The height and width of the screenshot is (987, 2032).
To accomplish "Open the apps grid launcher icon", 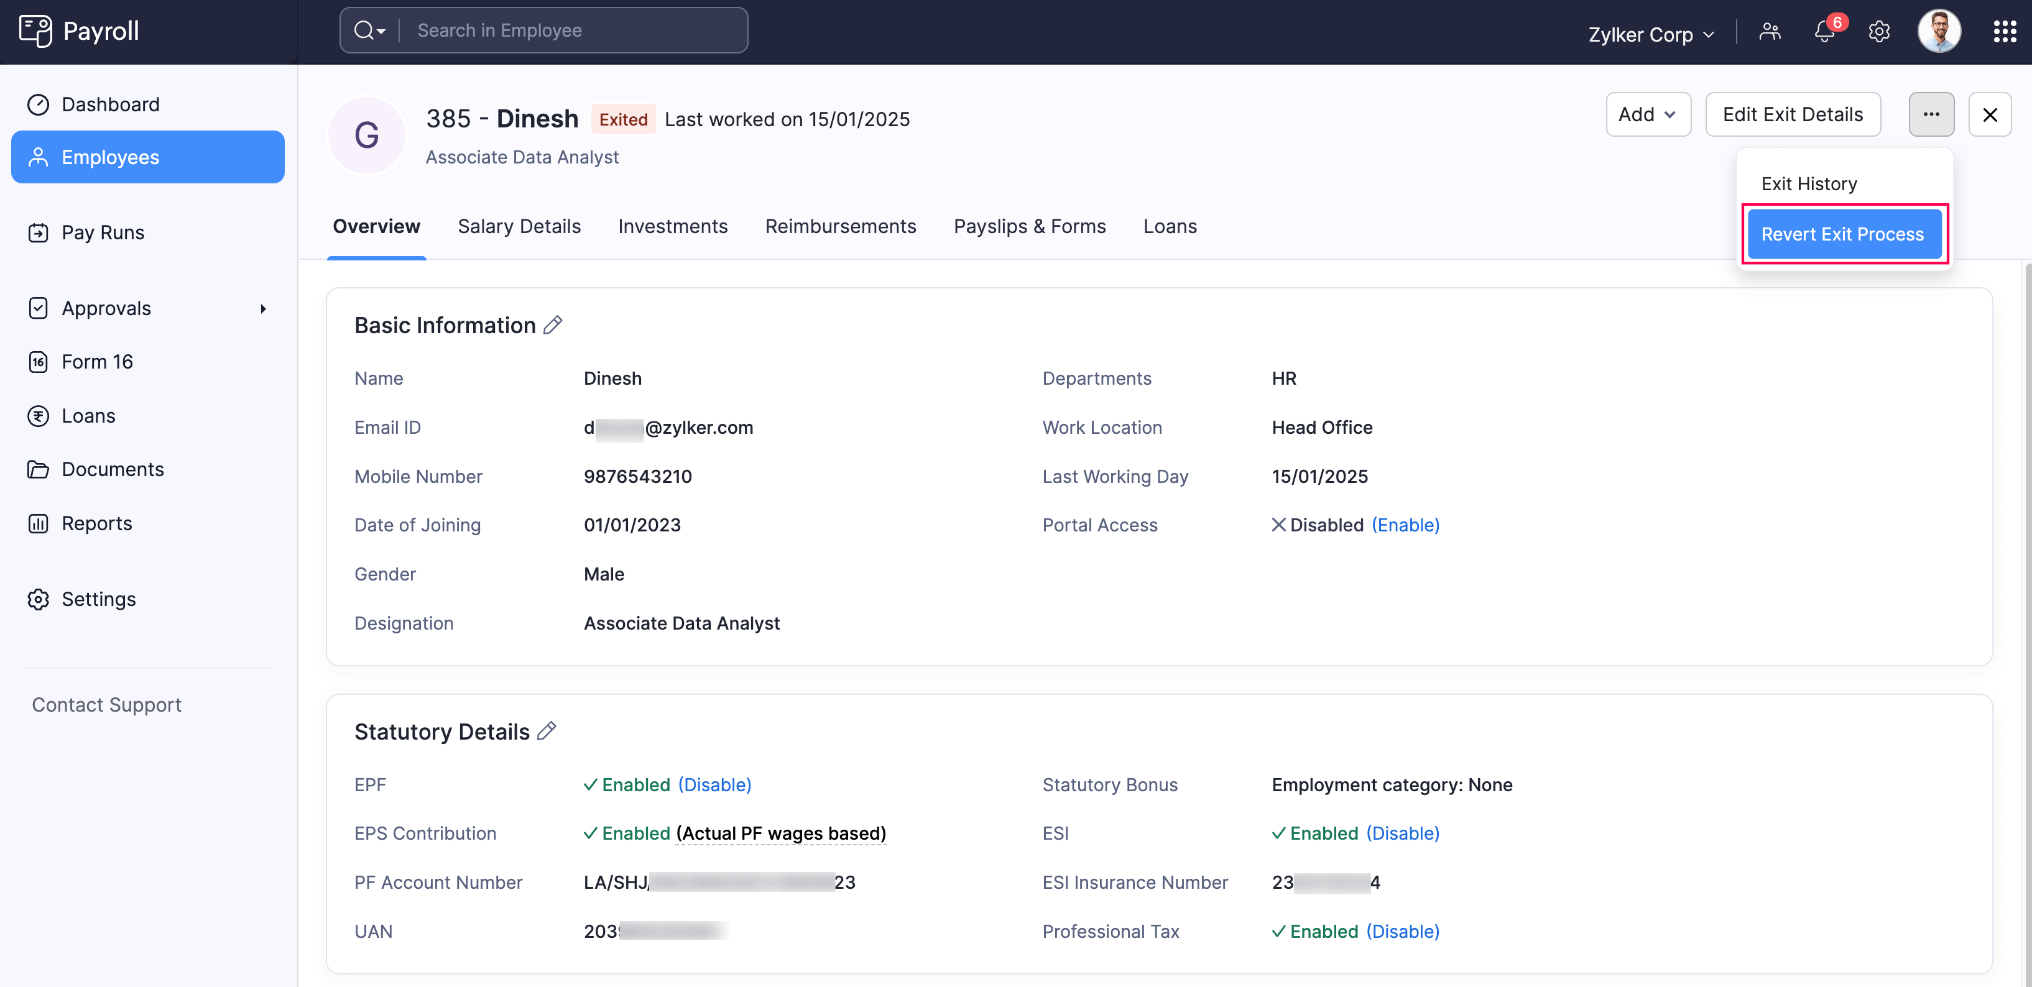I will click(x=2005, y=32).
